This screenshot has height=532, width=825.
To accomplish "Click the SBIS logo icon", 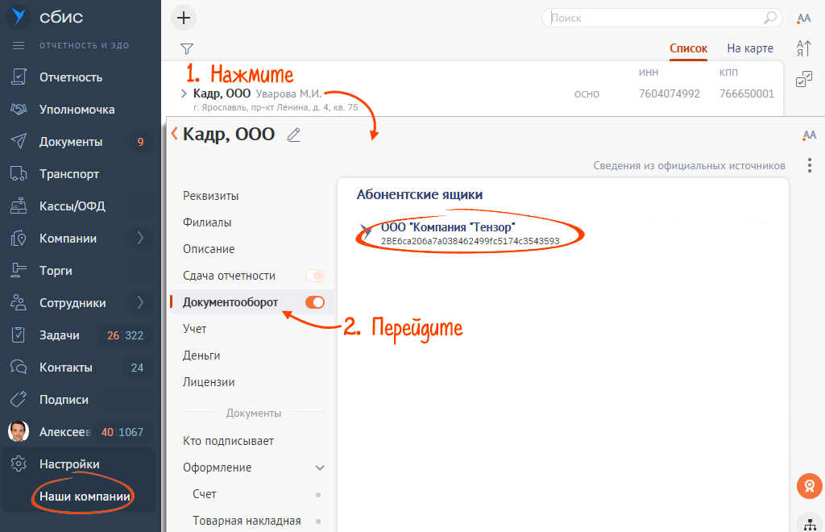I will (19, 17).
